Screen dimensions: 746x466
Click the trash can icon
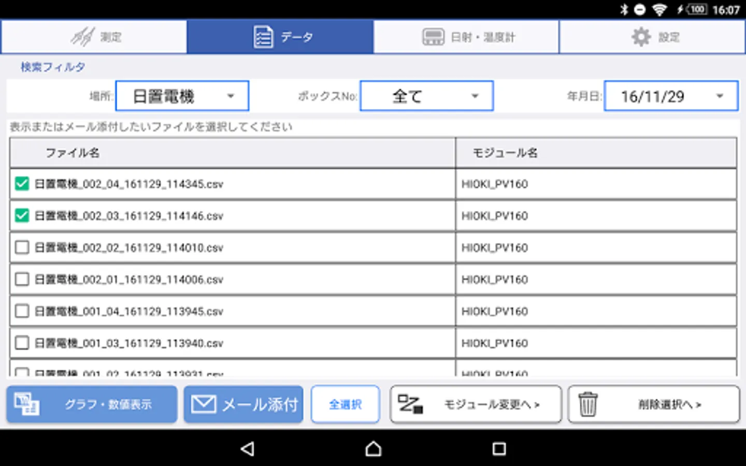588,404
